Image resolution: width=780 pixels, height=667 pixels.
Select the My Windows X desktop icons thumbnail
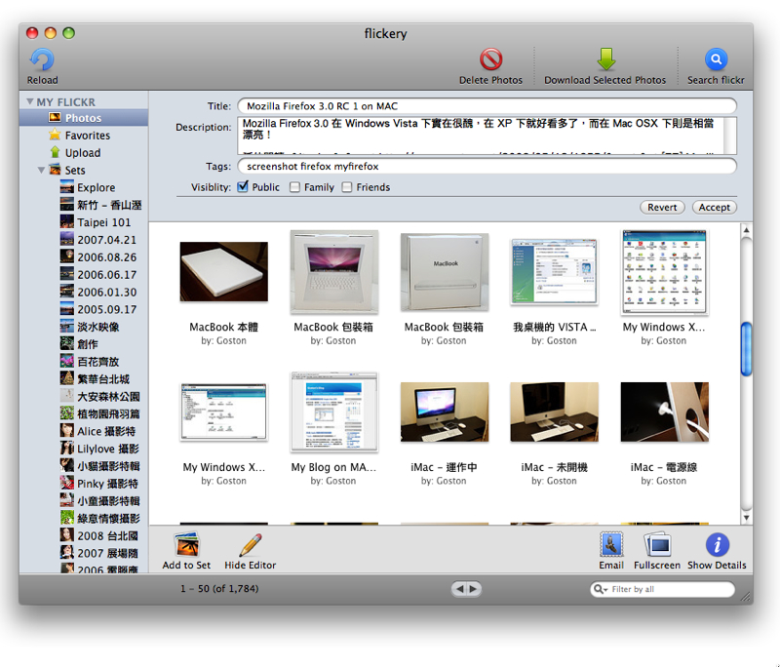tap(664, 272)
